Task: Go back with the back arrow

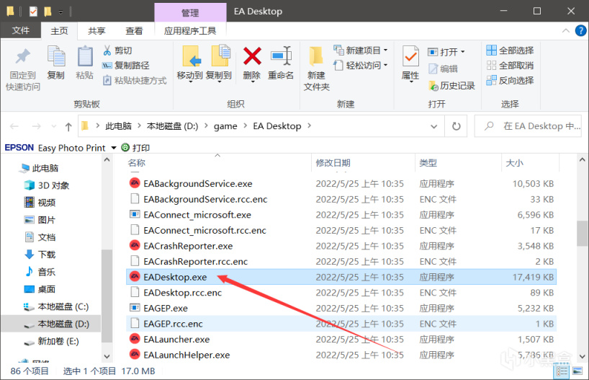Action: pos(14,126)
